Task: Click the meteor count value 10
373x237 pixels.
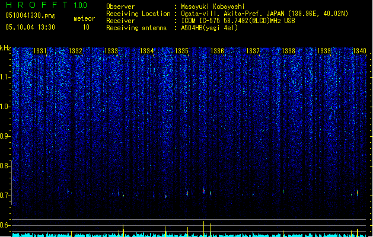Action: point(86,27)
